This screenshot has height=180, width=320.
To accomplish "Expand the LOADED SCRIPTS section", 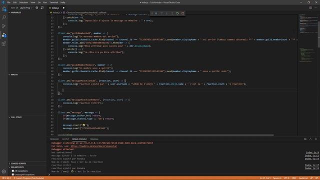I will (27, 163).
